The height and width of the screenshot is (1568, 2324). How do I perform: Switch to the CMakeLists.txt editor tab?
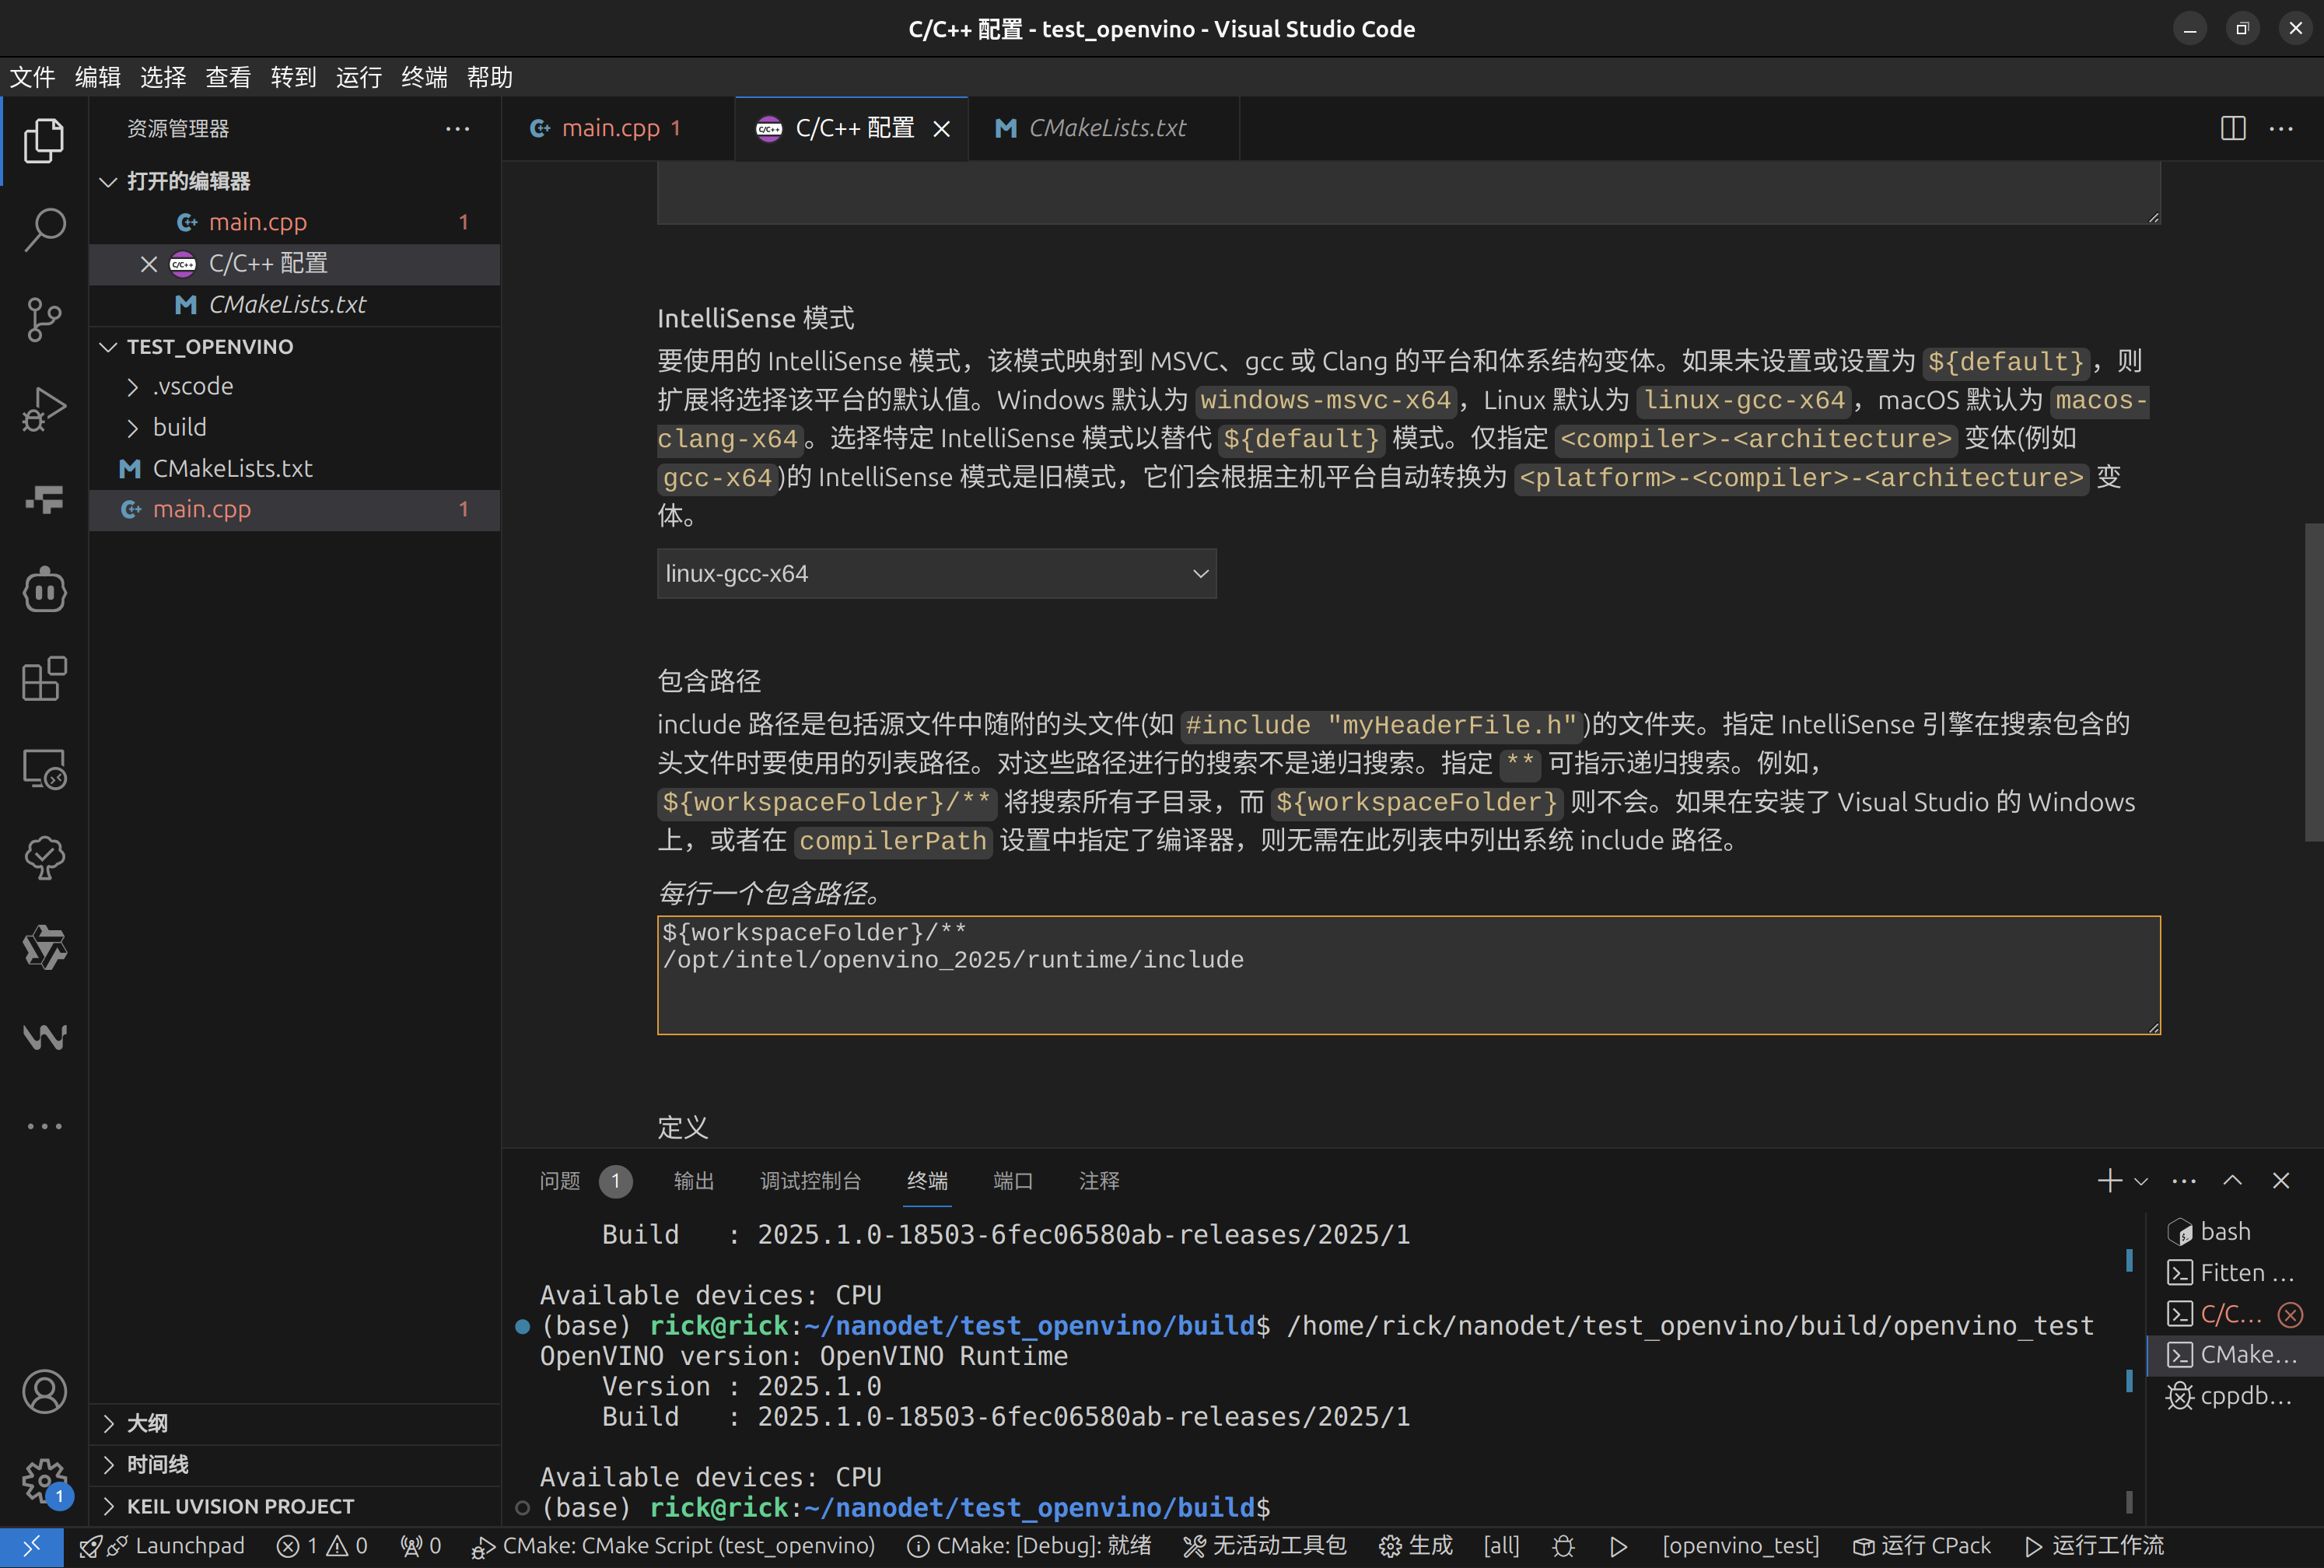(x=1103, y=128)
